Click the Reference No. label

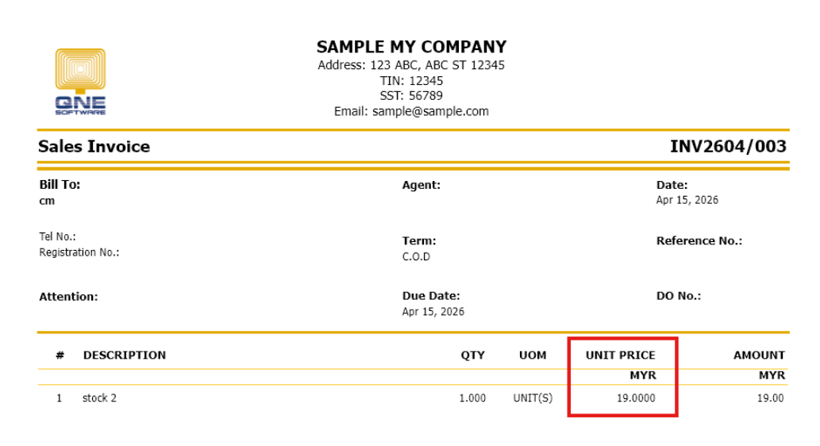tap(699, 241)
